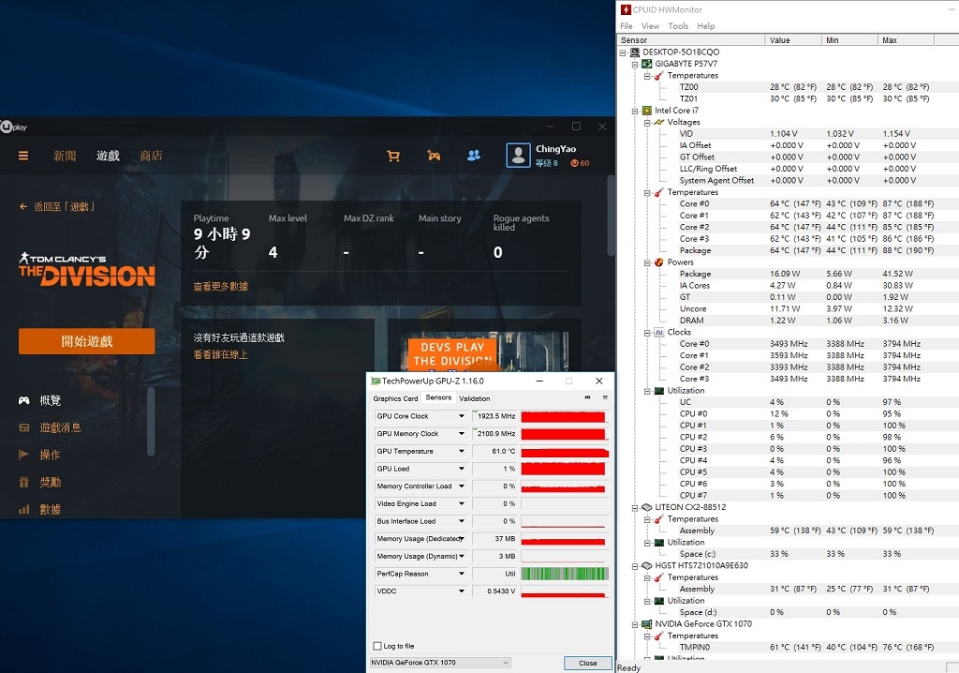Viewport: 959px width, 673px height.
Task: Click the GPU-Z camera screenshot icon
Action: pos(587,397)
